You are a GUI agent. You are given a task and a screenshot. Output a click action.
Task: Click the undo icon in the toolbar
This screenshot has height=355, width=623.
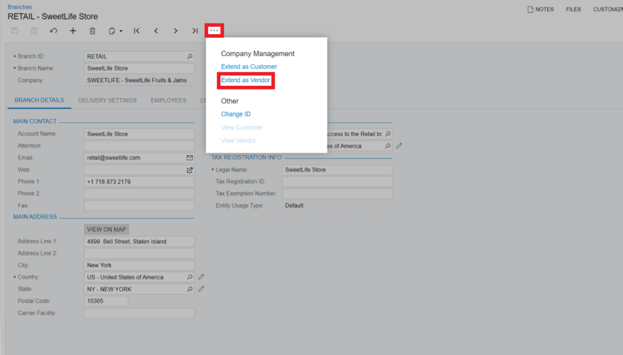coord(54,30)
